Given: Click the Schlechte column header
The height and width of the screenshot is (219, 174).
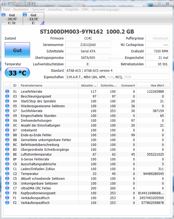Looking at the screenshot, I should tap(107, 85).
